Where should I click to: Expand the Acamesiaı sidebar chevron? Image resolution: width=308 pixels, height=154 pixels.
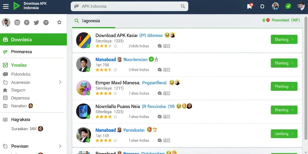point(60,82)
